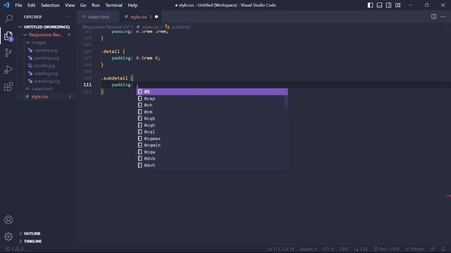Click style.css in the breadcrumb
This screenshot has width=451, height=253.
[x=150, y=27]
